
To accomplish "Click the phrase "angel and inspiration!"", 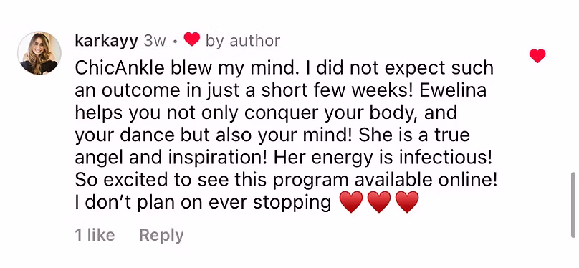I will (x=171, y=158).
